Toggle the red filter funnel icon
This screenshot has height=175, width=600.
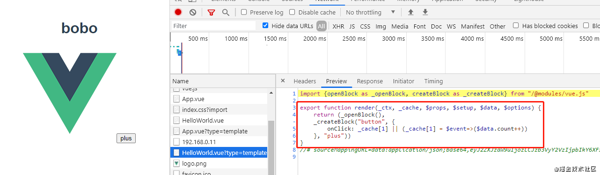point(211,12)
